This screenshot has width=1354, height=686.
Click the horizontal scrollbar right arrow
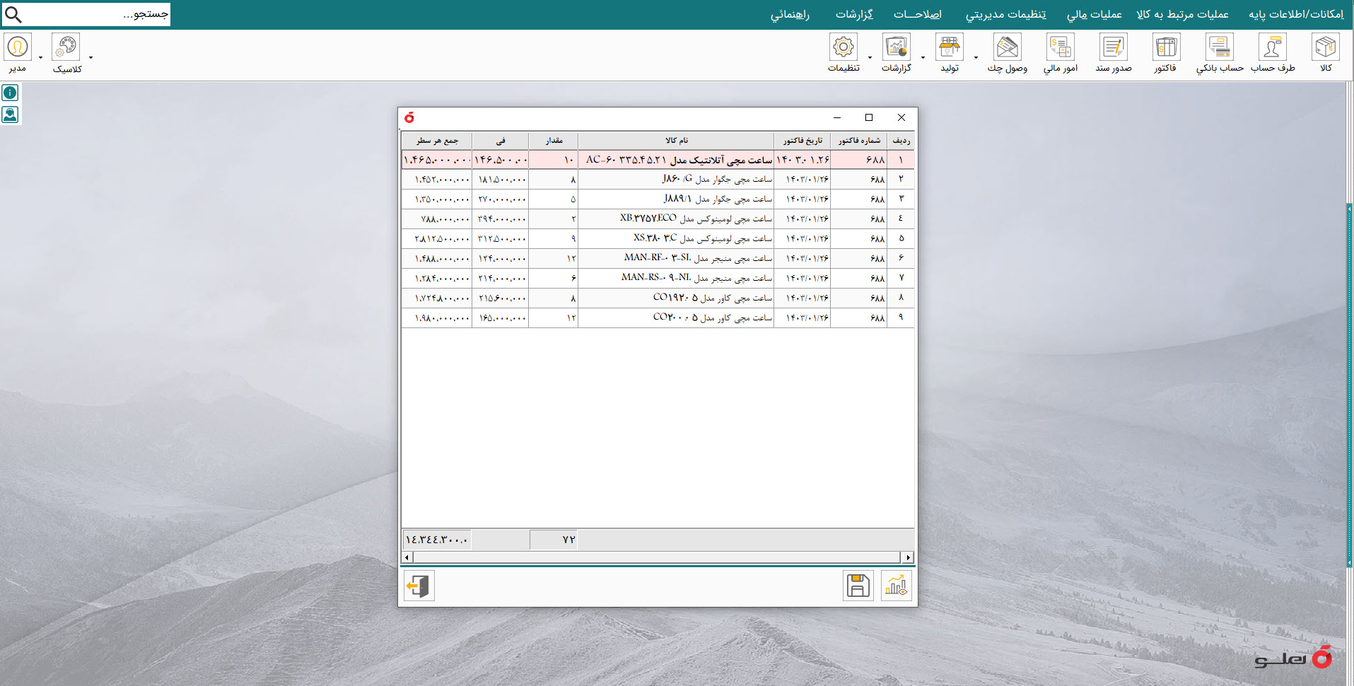click(x=908, y=557)
